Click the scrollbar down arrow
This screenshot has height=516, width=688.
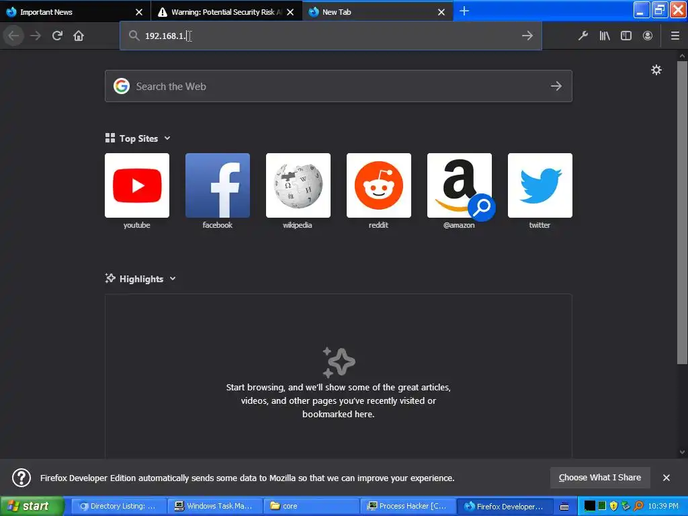pos(682,452)
